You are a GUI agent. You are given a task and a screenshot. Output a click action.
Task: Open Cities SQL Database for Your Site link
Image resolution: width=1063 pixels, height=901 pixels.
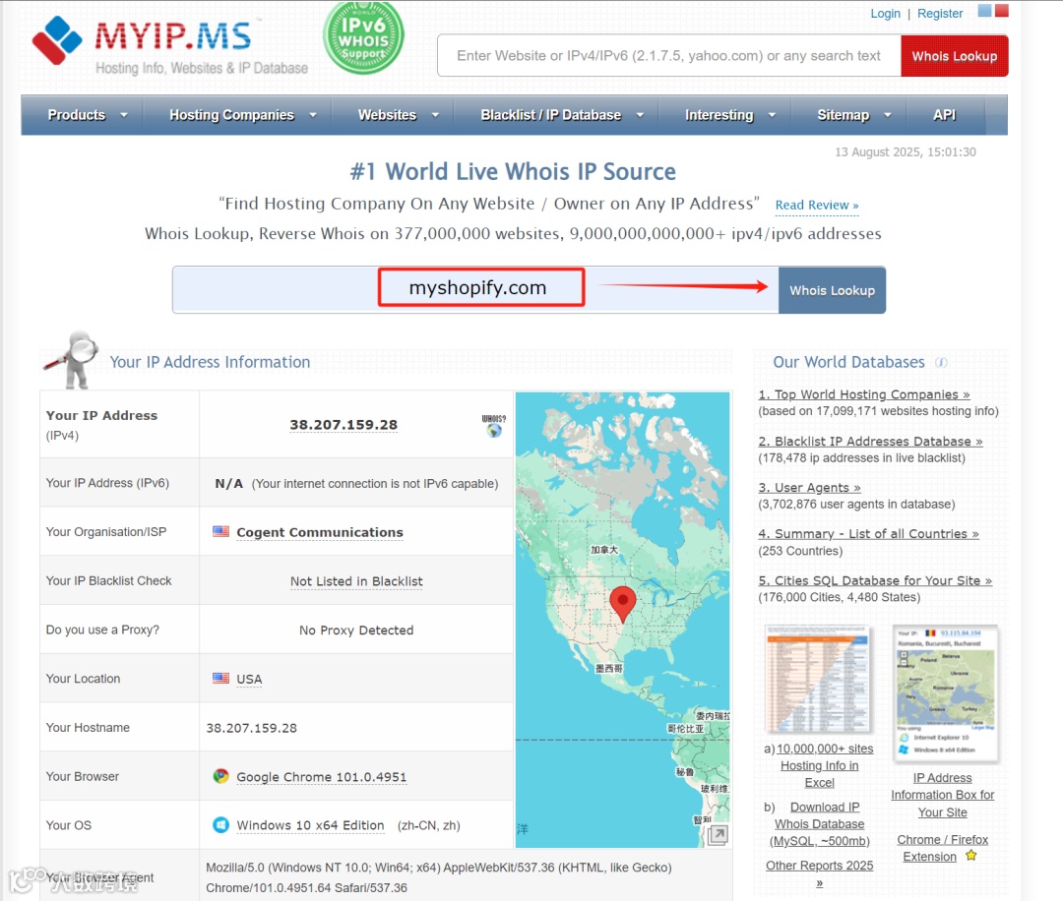875,580
